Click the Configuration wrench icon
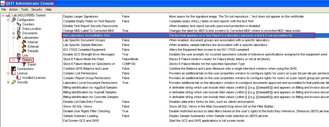 coord(13,20)
